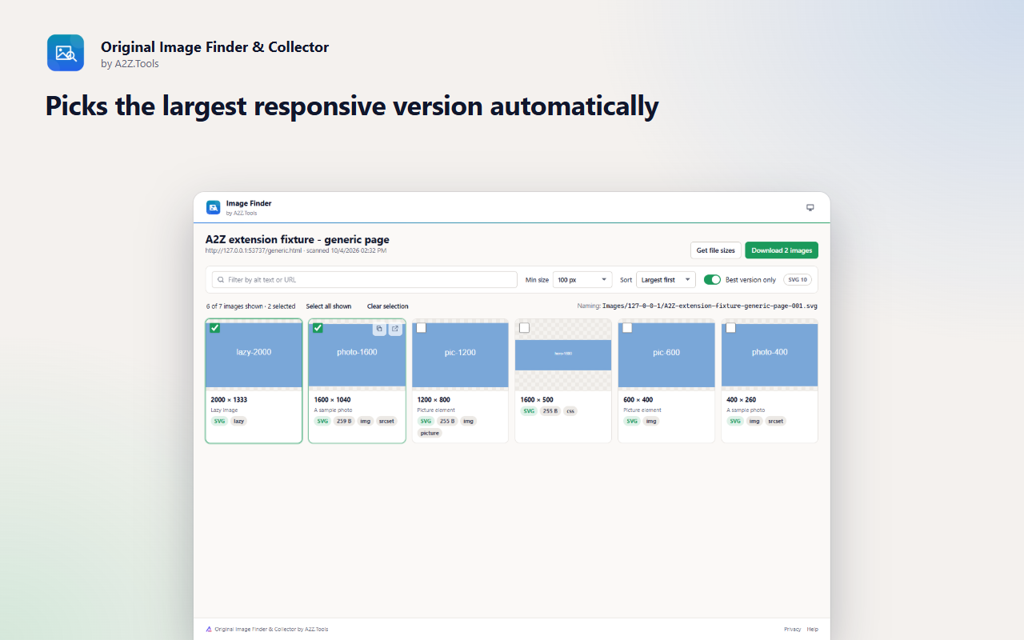1024x640 pixels.
Task: Click the search magnifier icon in filter box
Action: [x=221, y=280]
